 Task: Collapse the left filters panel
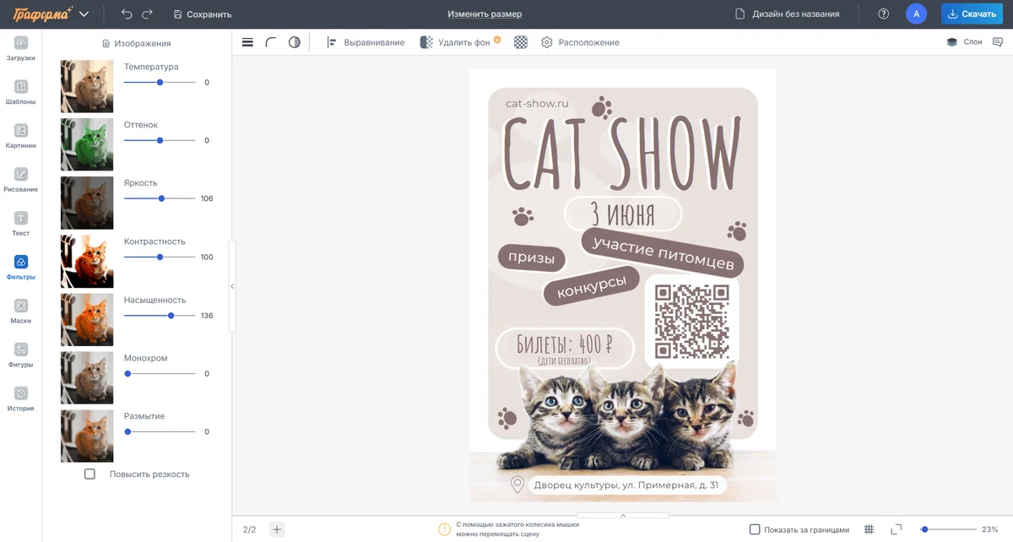(232, 286)
